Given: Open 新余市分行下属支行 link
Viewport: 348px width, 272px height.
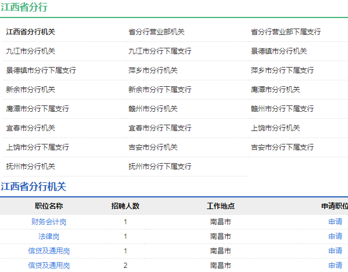Looking at the screenshot, I should coord(160,90).
